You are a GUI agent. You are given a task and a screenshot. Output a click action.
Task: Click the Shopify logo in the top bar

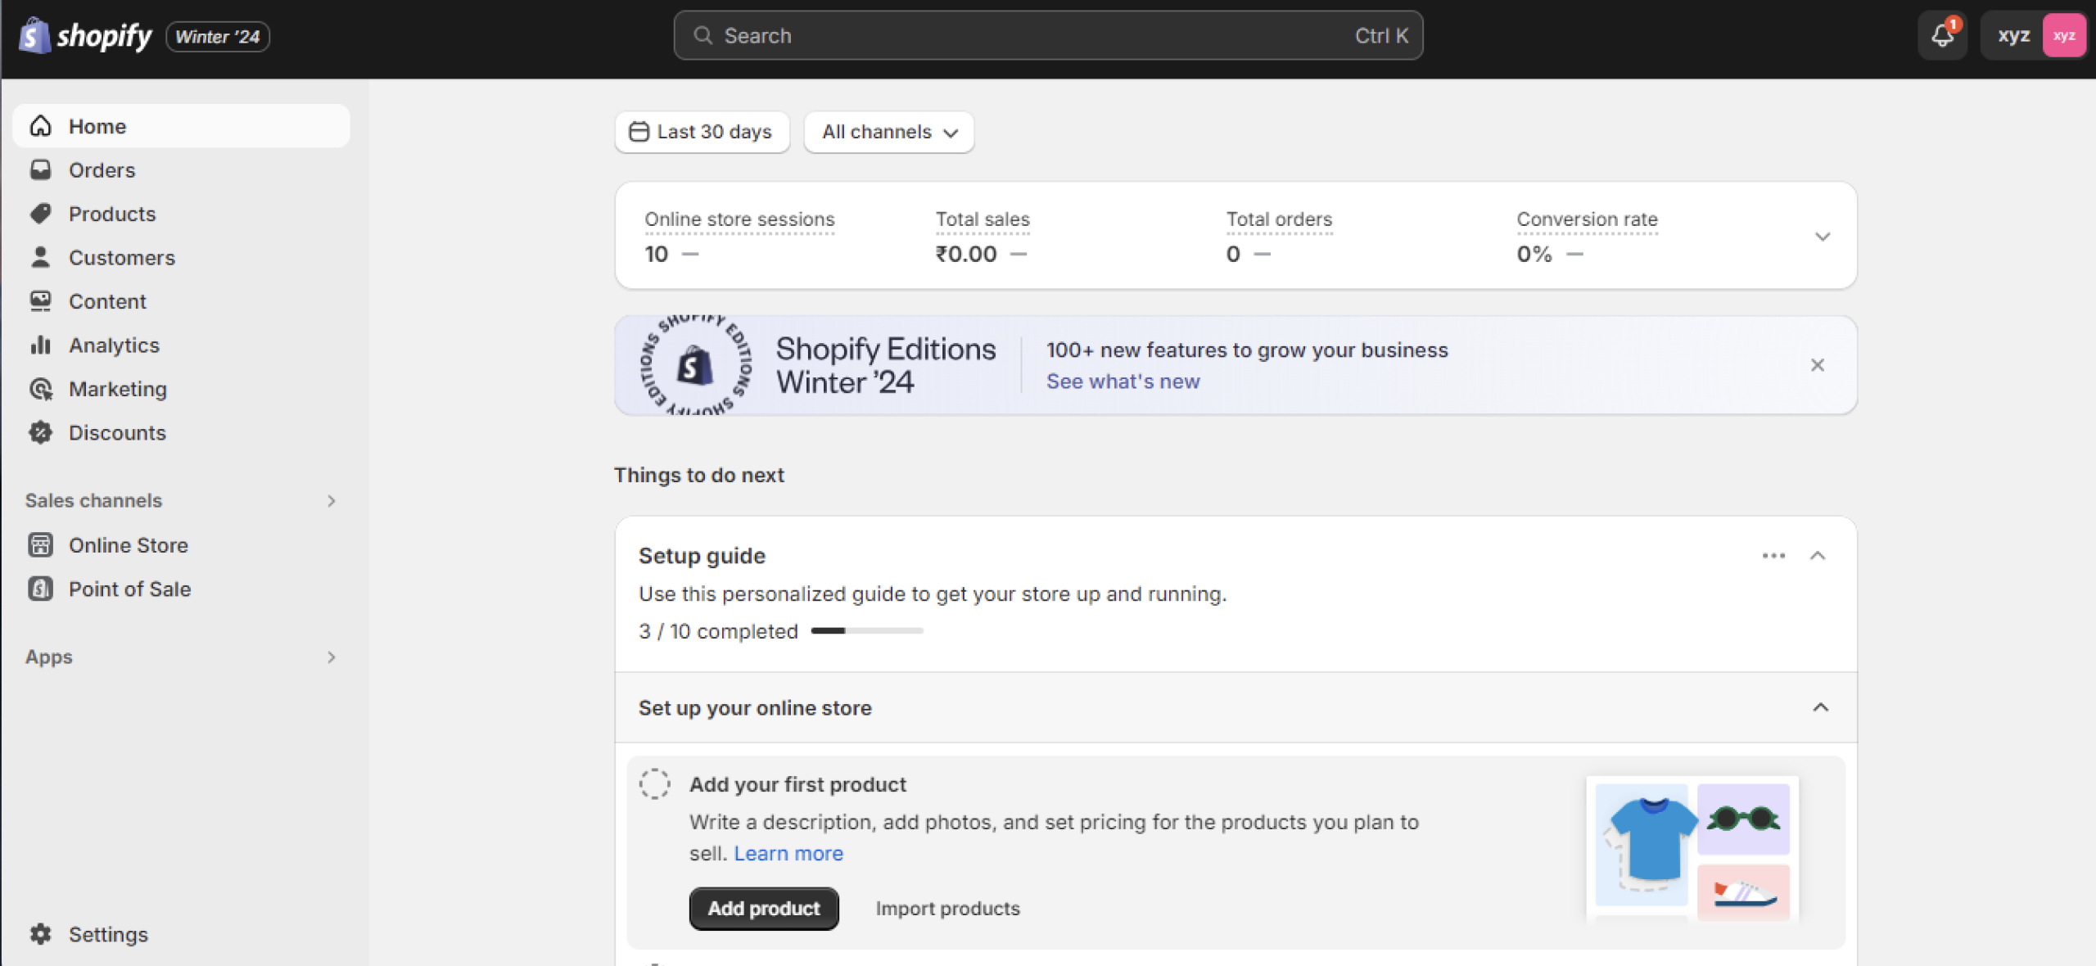click(x=85, y=36)
